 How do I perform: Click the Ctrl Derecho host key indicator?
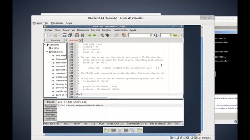(x=204, y=138)
